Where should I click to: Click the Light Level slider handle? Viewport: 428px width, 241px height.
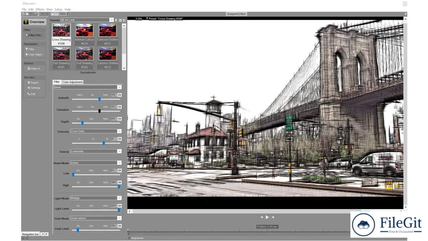pos(119,210)
